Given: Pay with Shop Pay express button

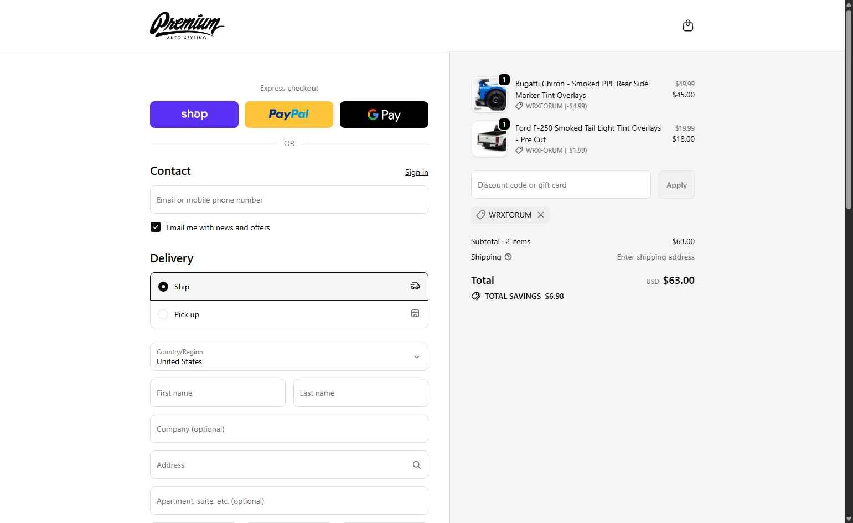Looking at the screenshot, I should click(x=194, y=115).
